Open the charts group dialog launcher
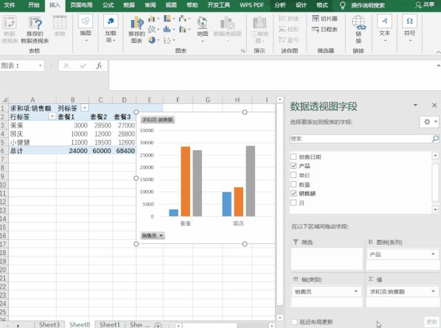Viewport: 441px width, 328px height. click(x=243, y=51)
